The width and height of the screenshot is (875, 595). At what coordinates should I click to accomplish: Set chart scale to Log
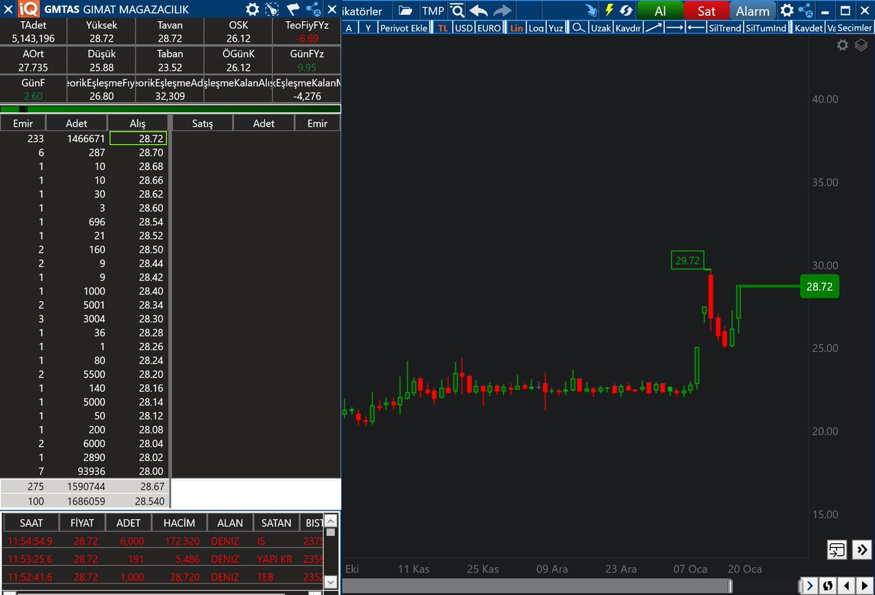[536, 28]
